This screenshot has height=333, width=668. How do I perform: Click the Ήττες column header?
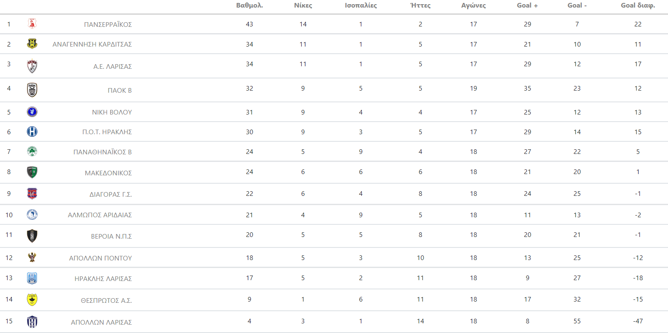(x=420, y=5)
